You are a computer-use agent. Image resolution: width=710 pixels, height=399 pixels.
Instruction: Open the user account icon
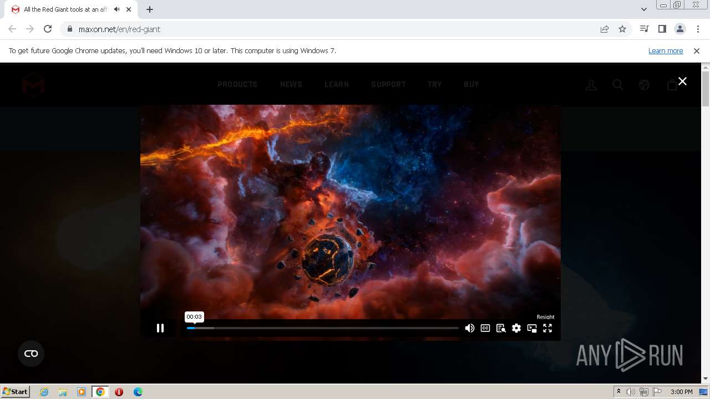[591, 85]
